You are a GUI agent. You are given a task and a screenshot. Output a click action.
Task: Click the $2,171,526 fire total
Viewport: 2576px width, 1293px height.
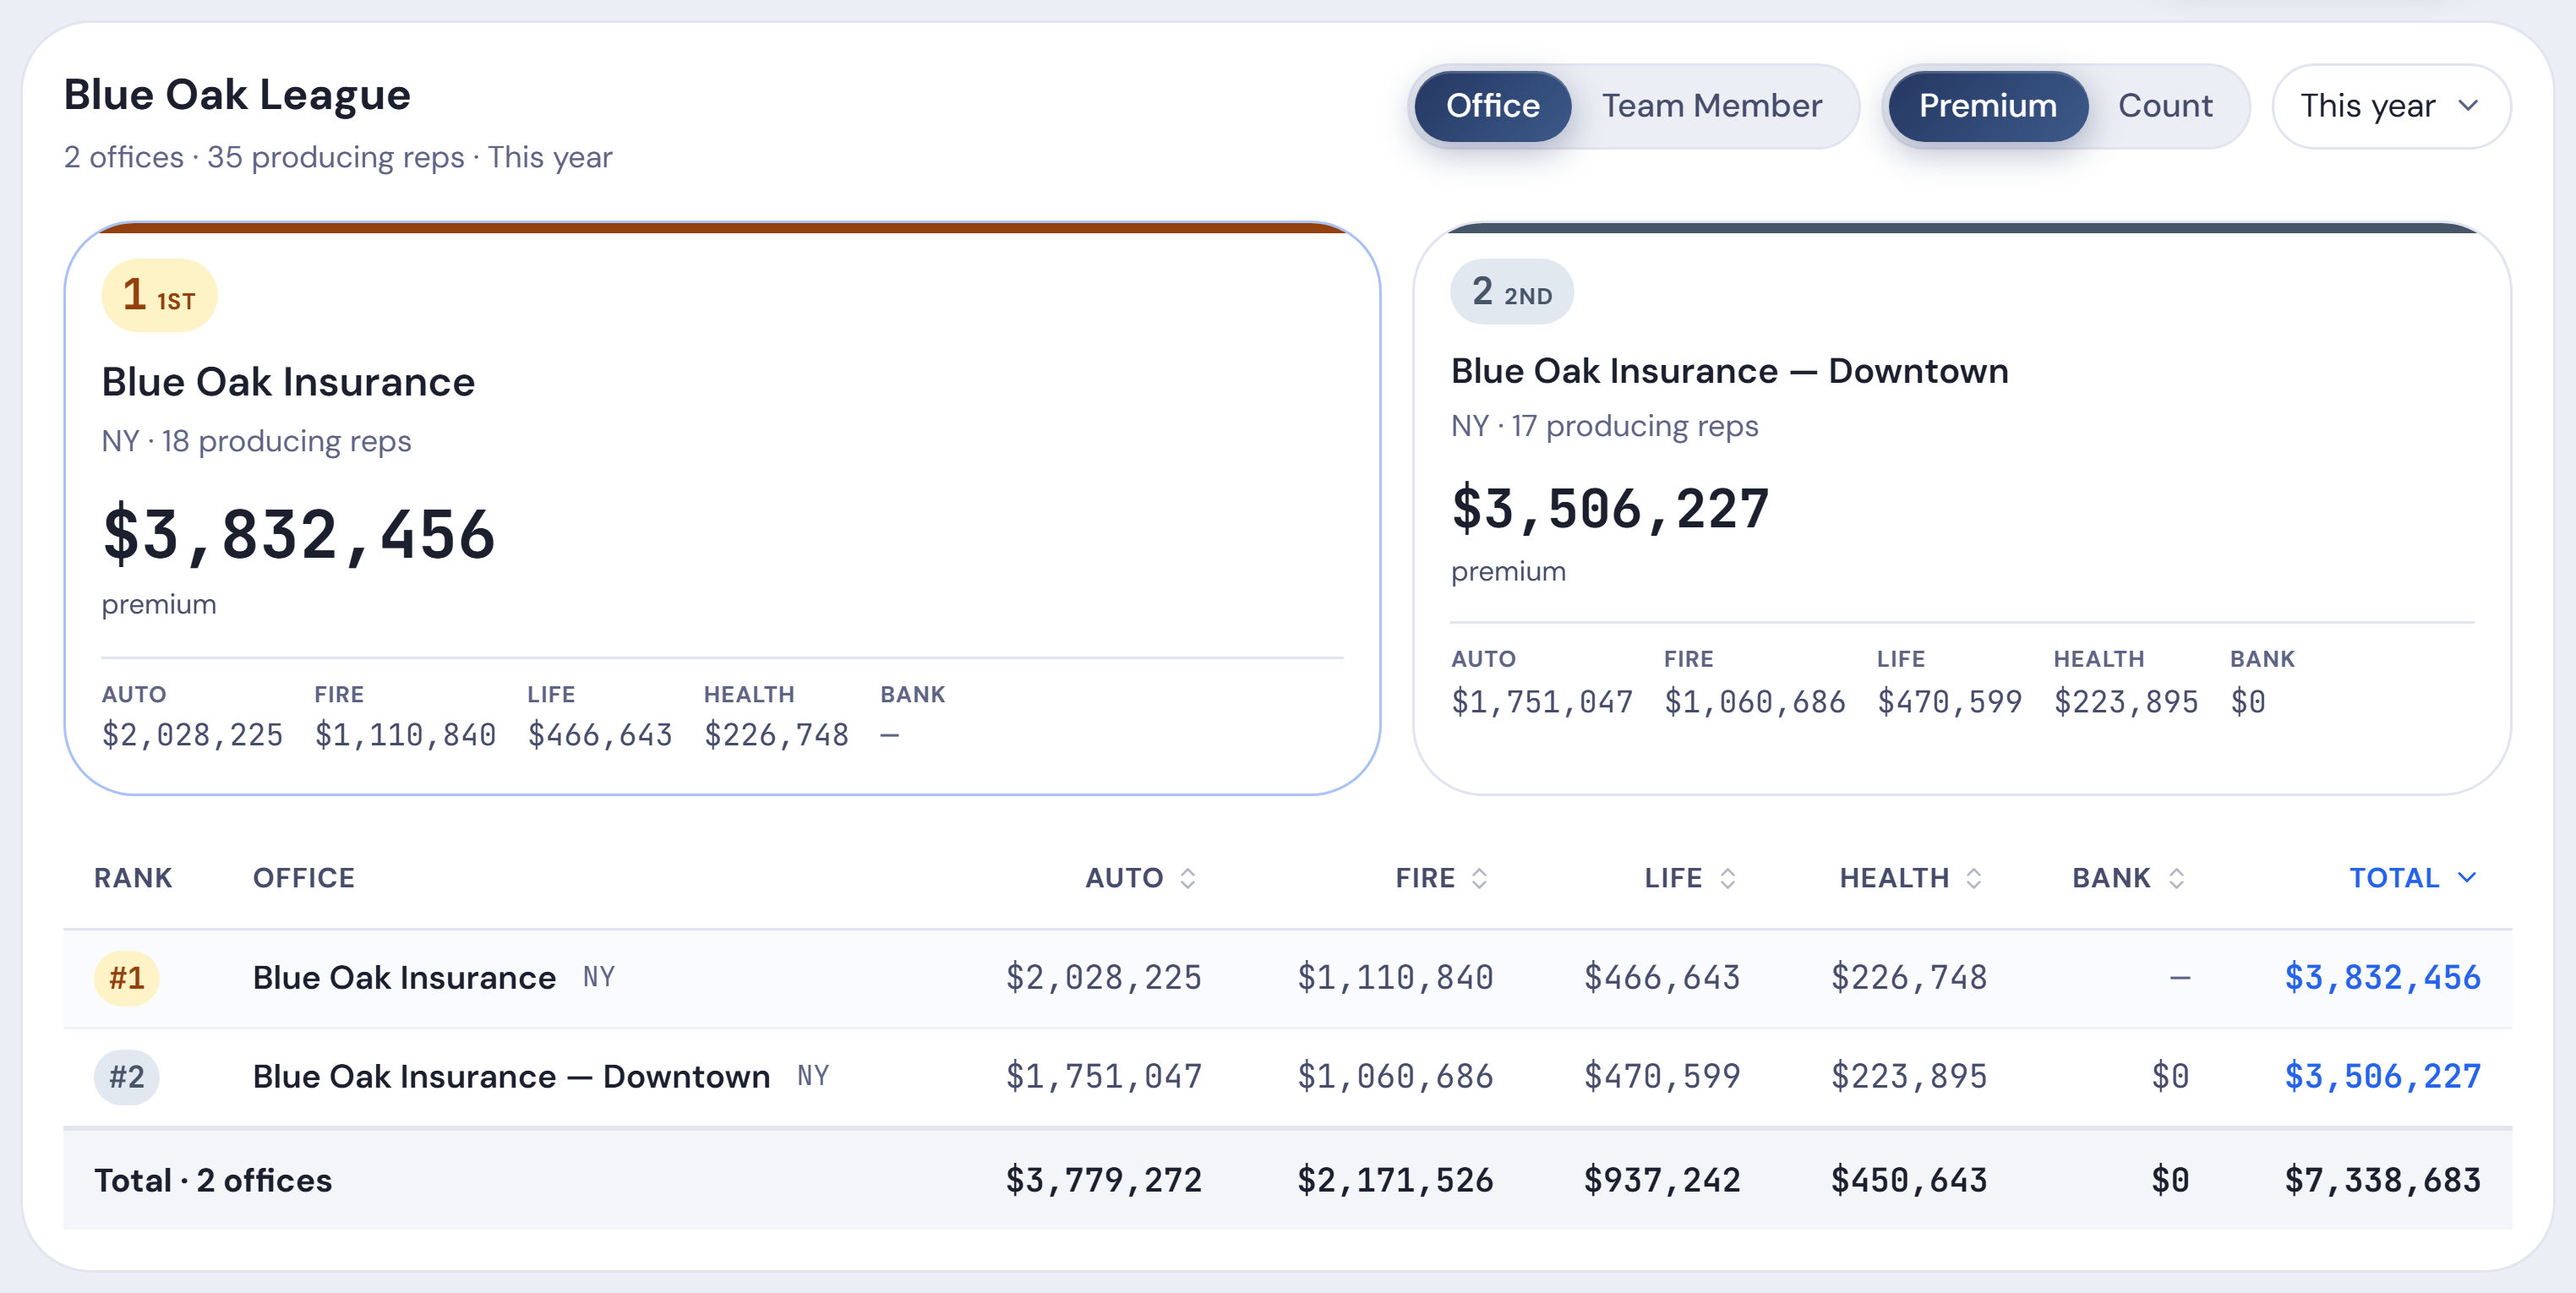pos(1395,1180)
